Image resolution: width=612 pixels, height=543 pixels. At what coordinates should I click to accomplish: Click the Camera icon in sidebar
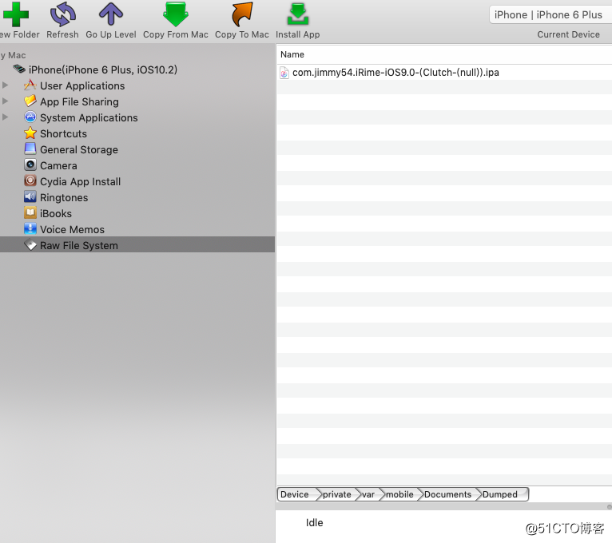pyautogui.click(x=30, y=165)
